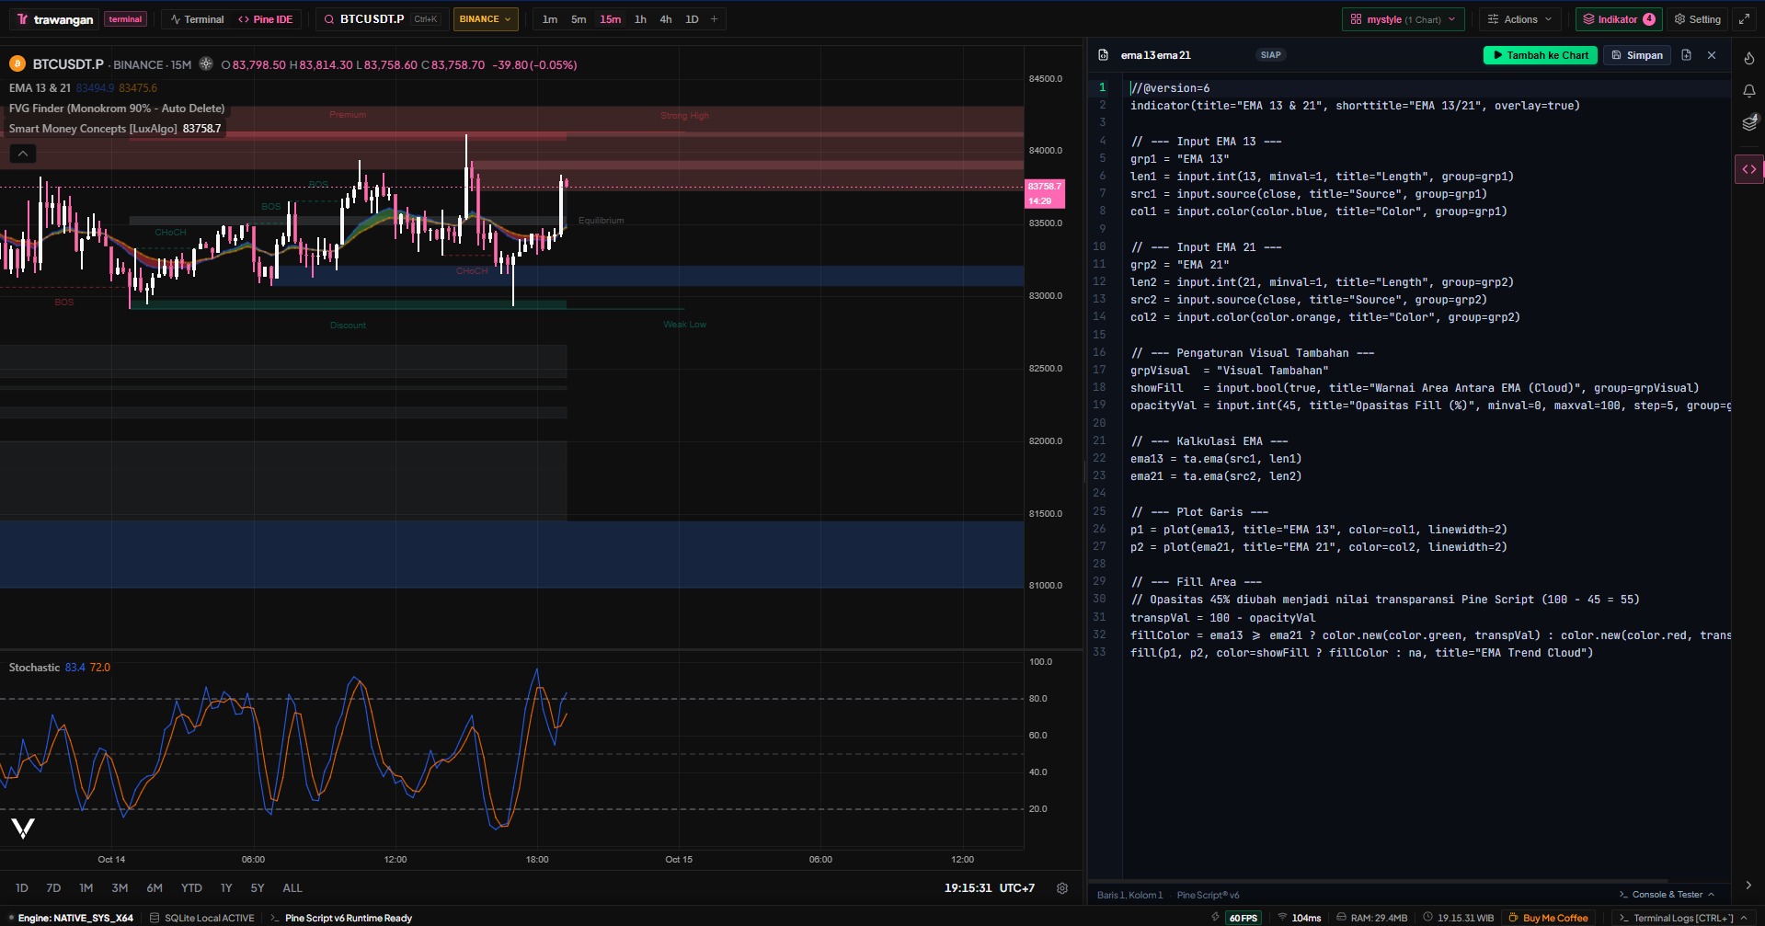Click the indicator icon next to 15M label
This screenshot has width=1765, height=926.
pos(206,64)
